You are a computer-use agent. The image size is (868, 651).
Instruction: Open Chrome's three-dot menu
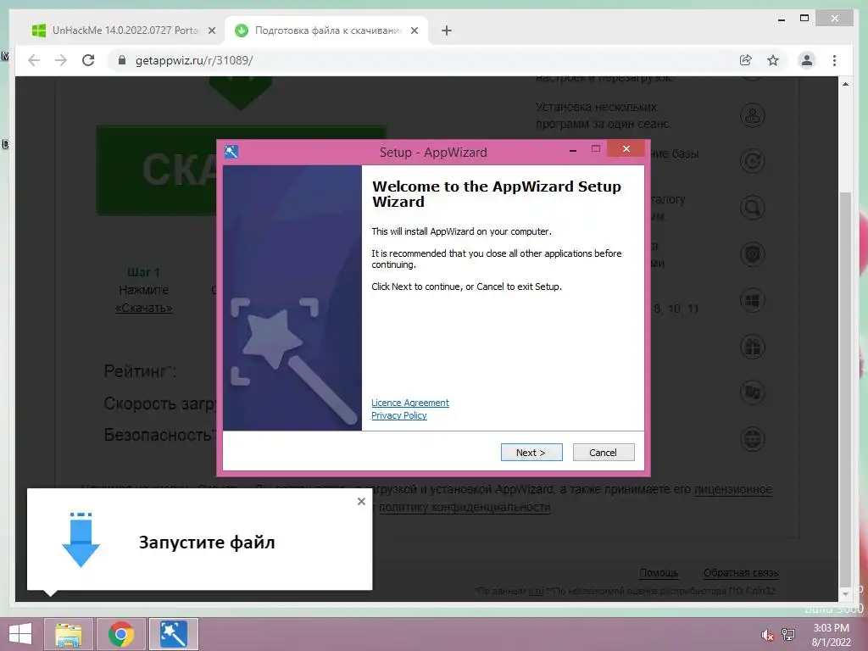tap(834, 60)
